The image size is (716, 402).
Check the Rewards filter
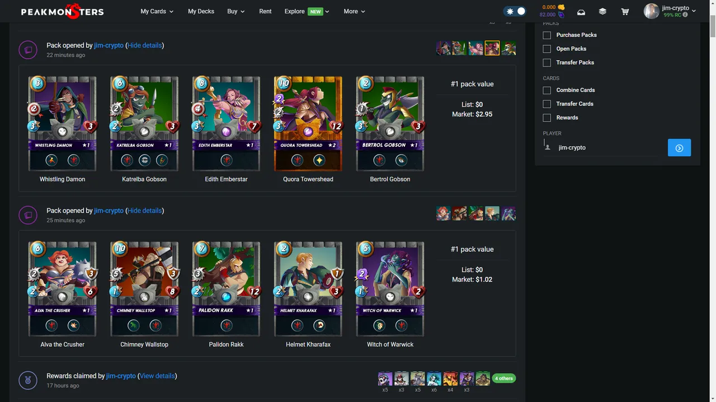(x=547, y=118)
